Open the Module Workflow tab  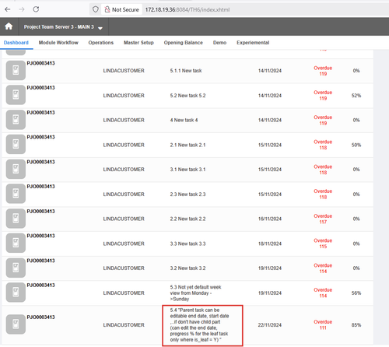click(58, 43)
